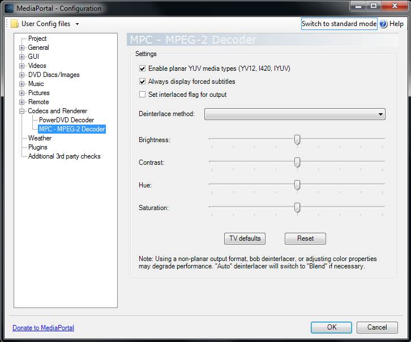Click the Reset button
Viewport: 411px width, 342px height.
tap(305, 238)
